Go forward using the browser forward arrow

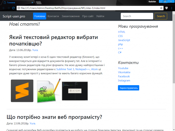[8, 8]
